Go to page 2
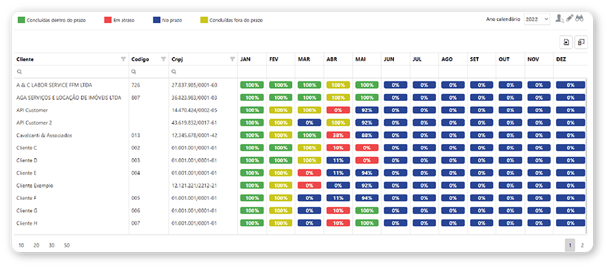This screenshot has width=609, height=268. coord(582,245)
